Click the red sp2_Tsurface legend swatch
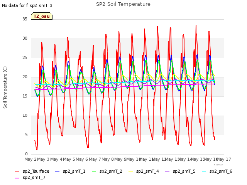This screenshot has height=185, width=247. [x=17, y=172]
